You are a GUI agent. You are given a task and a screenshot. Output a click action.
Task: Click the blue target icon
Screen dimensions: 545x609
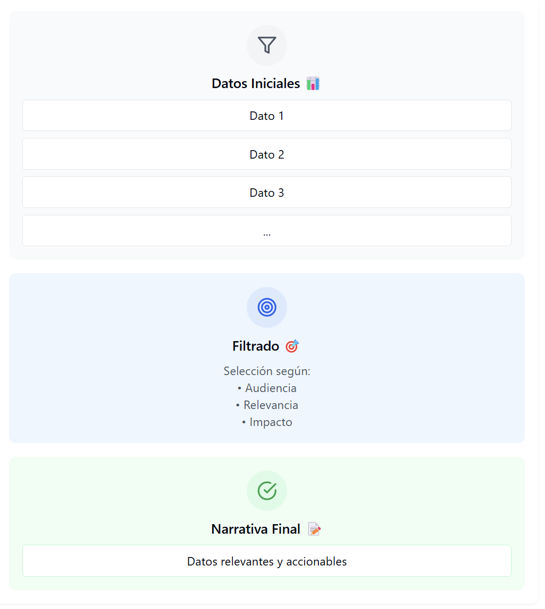pyautogui.click(x=267, y=307)
